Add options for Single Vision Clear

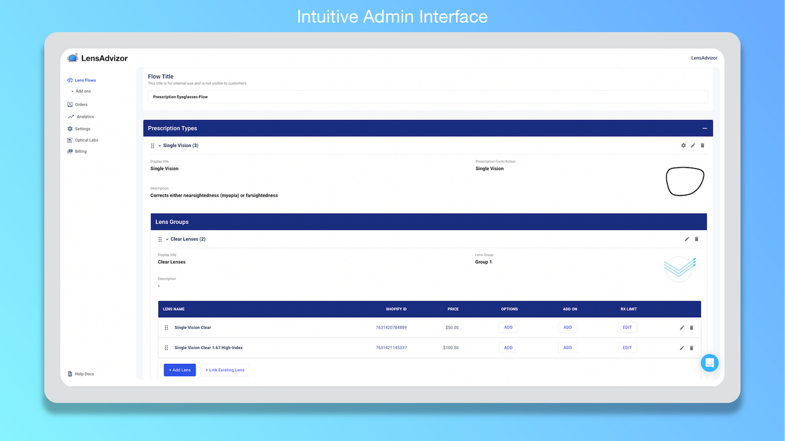pos(508,328)
